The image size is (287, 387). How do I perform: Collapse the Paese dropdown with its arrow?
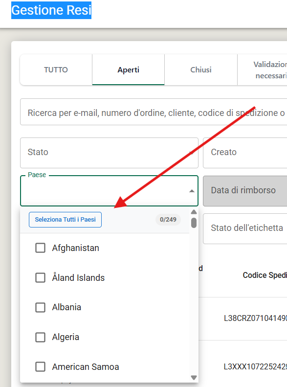point(192,191)
